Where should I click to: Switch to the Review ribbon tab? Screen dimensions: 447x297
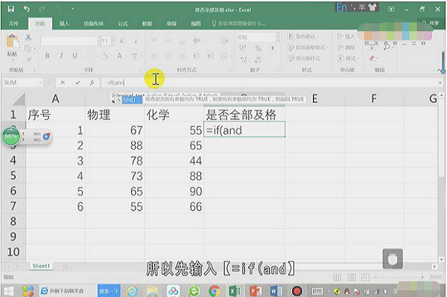pos(171,24)
